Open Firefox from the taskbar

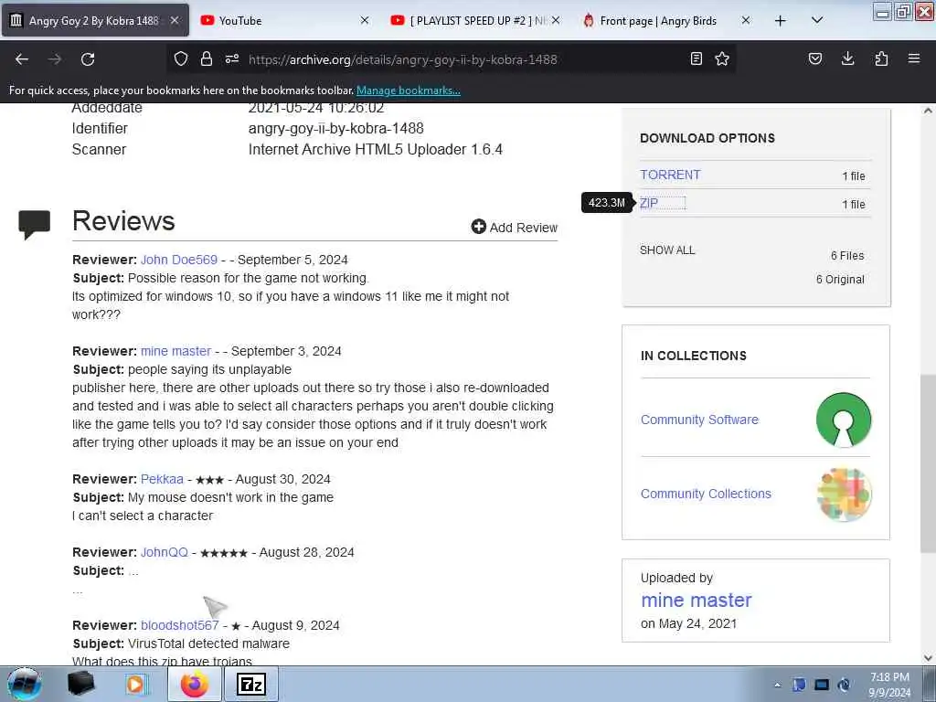point(195,684)
